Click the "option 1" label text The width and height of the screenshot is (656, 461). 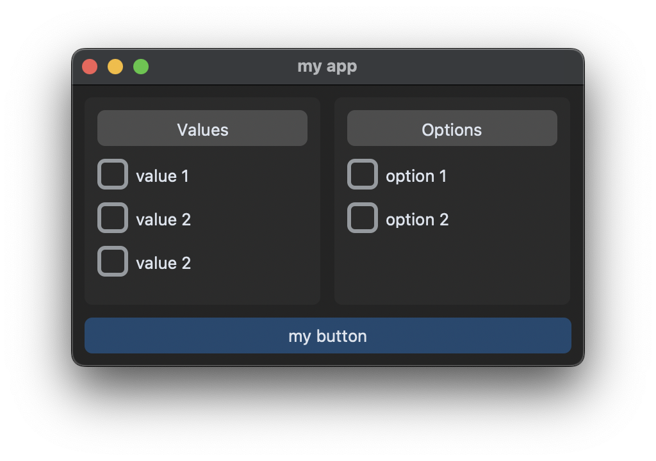tap(416, 175)
